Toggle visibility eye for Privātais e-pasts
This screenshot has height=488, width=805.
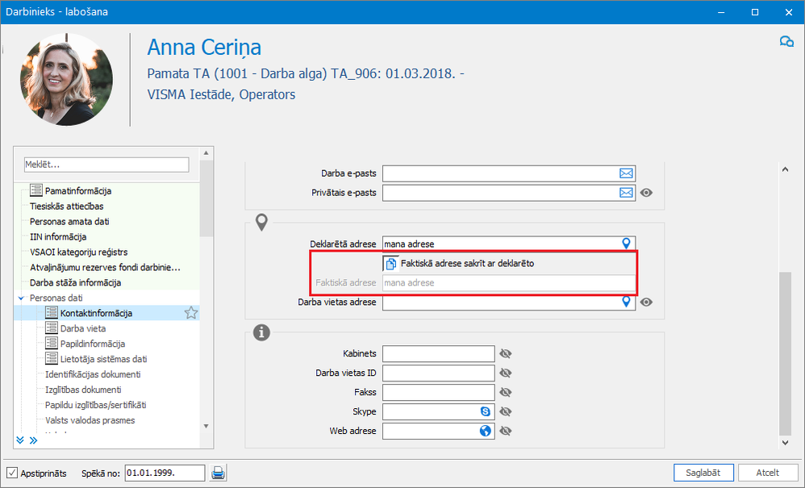(x=646, y=193)
